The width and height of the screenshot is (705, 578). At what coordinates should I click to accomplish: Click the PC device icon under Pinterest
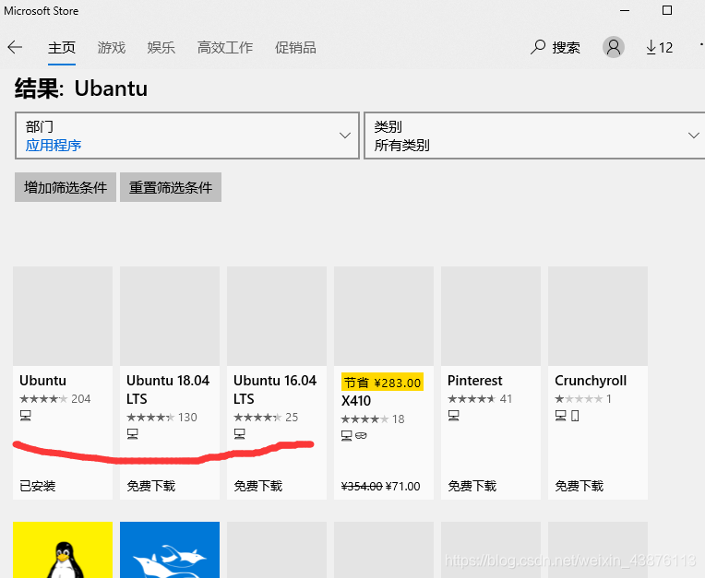pos(454,416)
